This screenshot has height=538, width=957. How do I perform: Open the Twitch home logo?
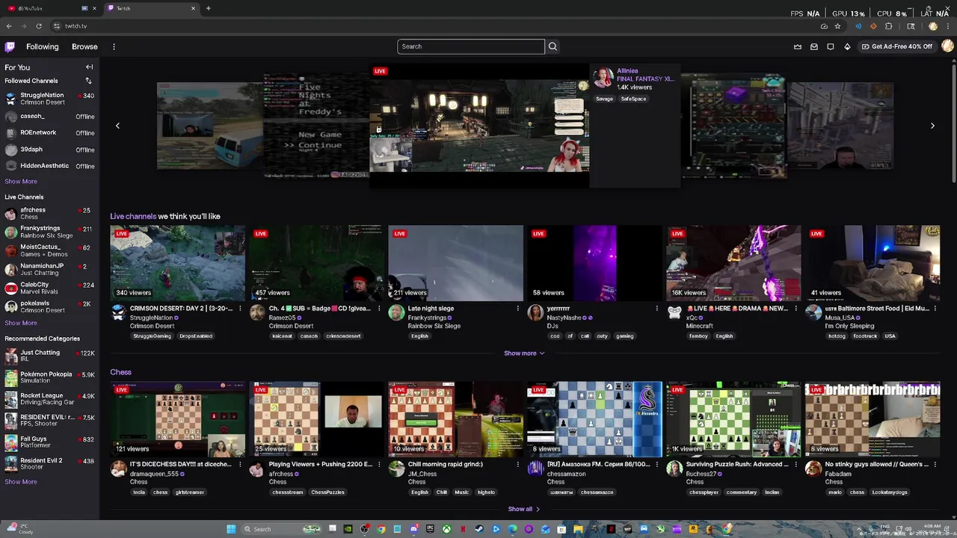10,46
